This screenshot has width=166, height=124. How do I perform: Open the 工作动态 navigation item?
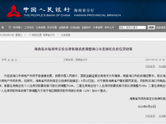tap(29, 28)
